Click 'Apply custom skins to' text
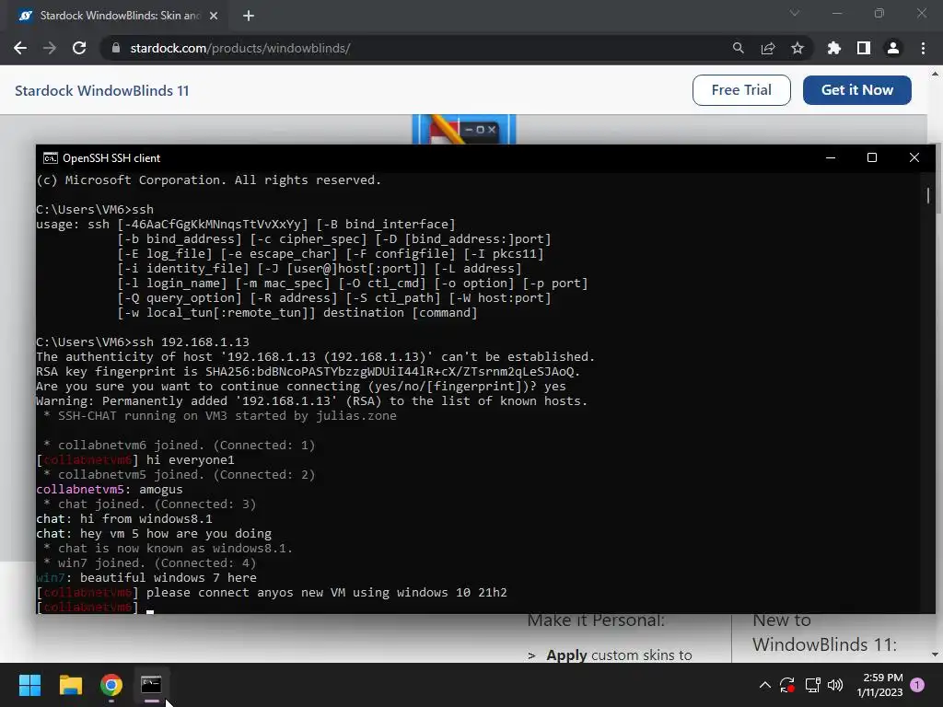This screenshot has width=943, height=707. coord(619,655)
